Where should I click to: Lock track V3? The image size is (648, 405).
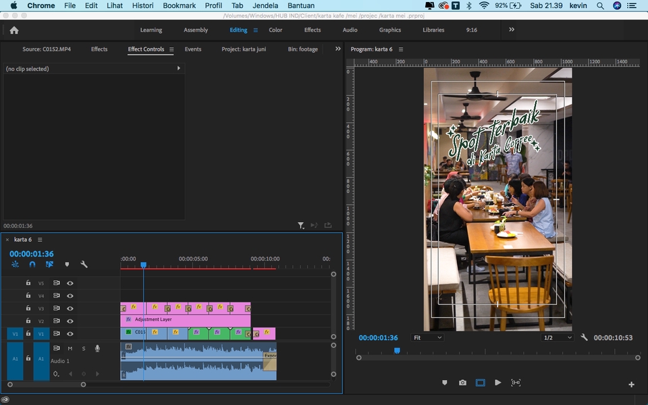28,308
